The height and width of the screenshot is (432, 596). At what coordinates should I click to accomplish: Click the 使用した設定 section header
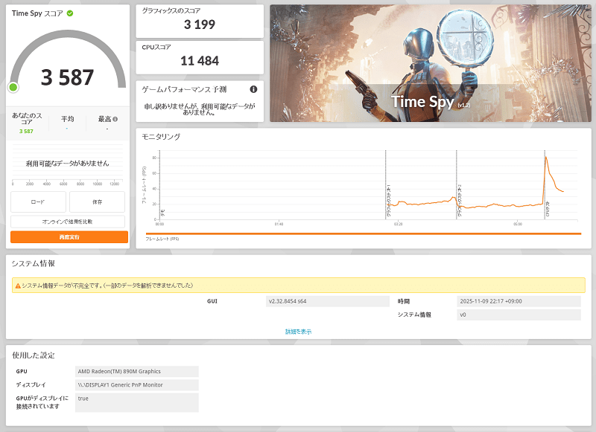coord(36,354)
